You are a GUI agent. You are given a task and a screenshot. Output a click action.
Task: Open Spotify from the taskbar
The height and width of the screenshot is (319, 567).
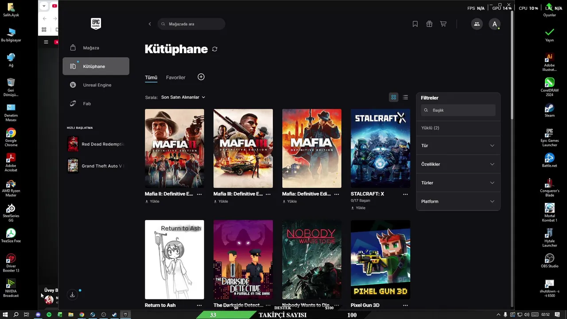(49, 315)
